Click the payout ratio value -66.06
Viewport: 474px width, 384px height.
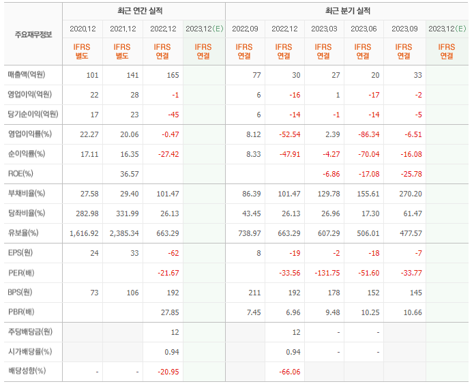(290, 372)
